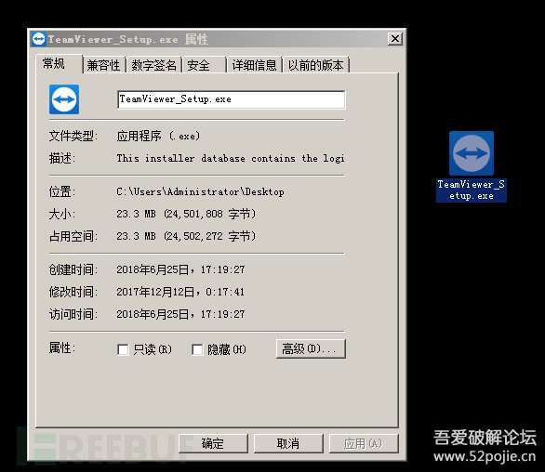Open the 高级(D)... advanced attributes dialog
The image size is (545, 472).
[311, 348]
